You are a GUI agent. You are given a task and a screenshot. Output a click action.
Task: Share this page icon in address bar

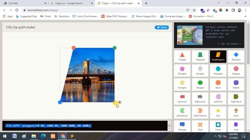pos(187,10)
